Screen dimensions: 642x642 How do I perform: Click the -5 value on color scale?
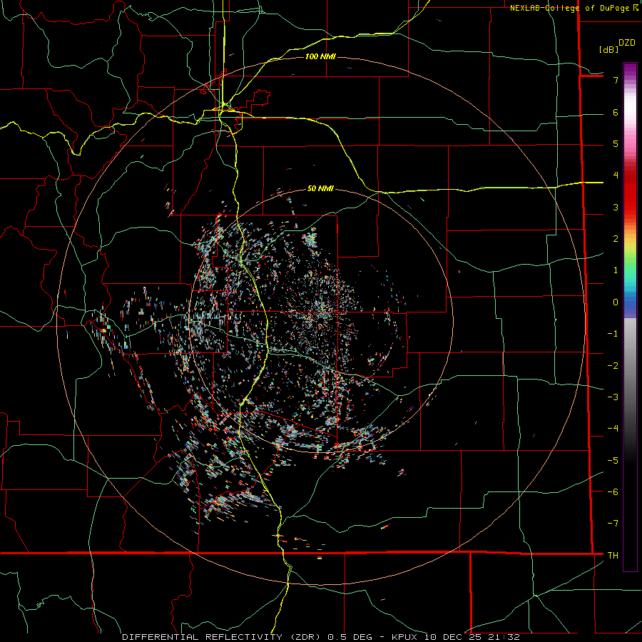[x=613, y=460]
